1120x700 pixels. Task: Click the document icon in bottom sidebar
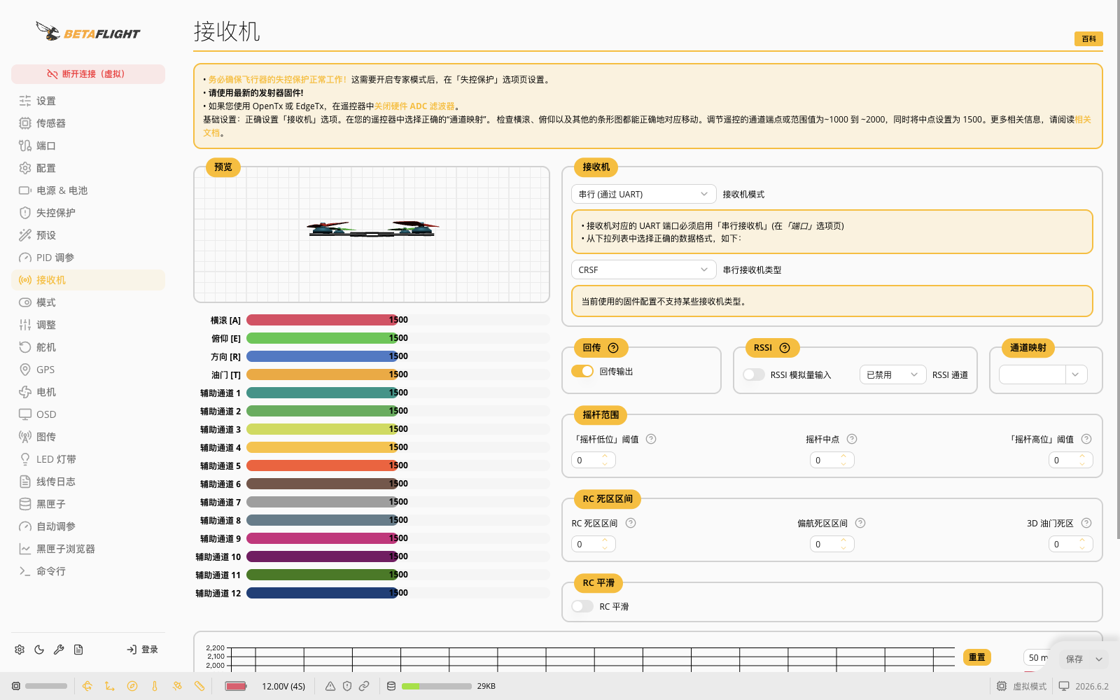pyautogui.click(x=78, y=650)
